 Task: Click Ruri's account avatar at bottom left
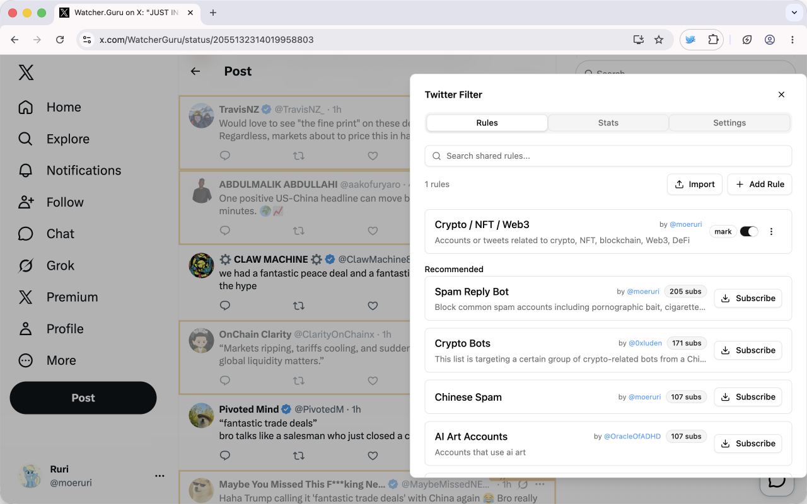(29, 476)
